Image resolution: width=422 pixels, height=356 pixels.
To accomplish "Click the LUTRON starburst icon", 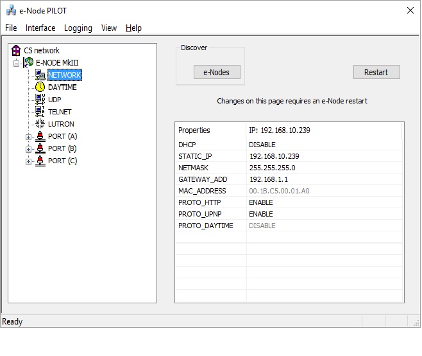I will [40, 124].
